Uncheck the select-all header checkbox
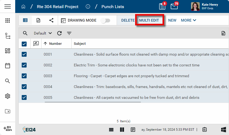Viewport: 229px width, 135px height. click(24, 44)
